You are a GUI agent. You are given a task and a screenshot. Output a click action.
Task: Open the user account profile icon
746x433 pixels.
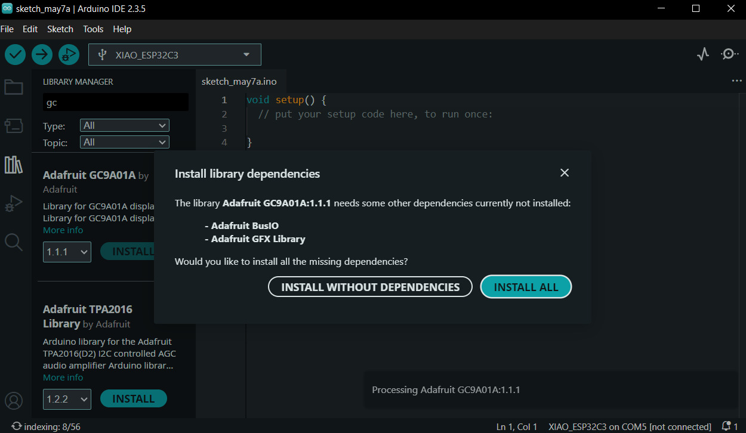tap(14, 400)
